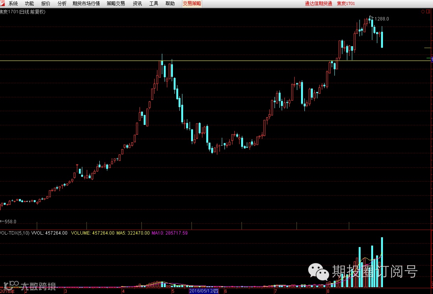Open the 帮助 menu
The height and width of the screenshot is (294, 433).
click(170, 3)
